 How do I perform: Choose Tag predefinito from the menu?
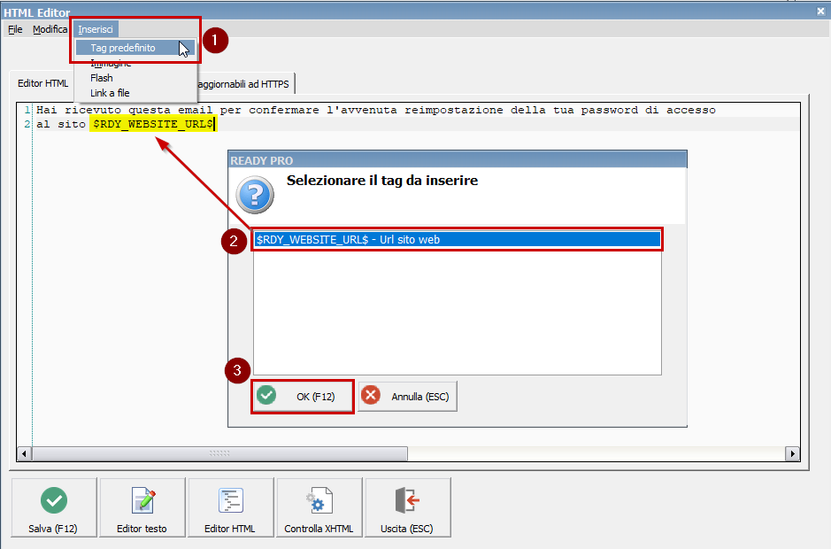pos(122,48)
